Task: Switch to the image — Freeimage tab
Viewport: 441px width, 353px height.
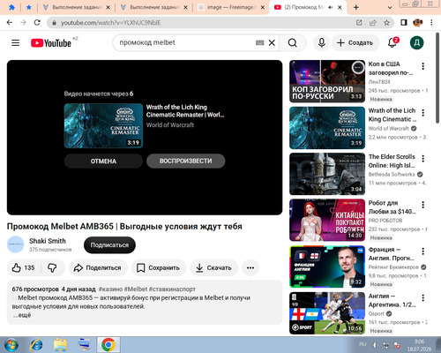Action: 230,7
